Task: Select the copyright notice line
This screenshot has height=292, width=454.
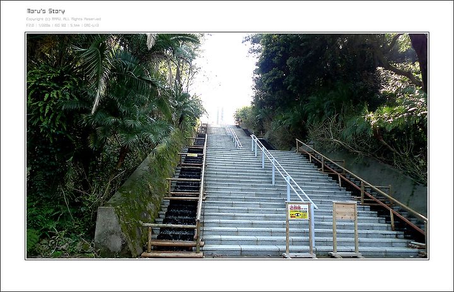Action: click(64, 19)
